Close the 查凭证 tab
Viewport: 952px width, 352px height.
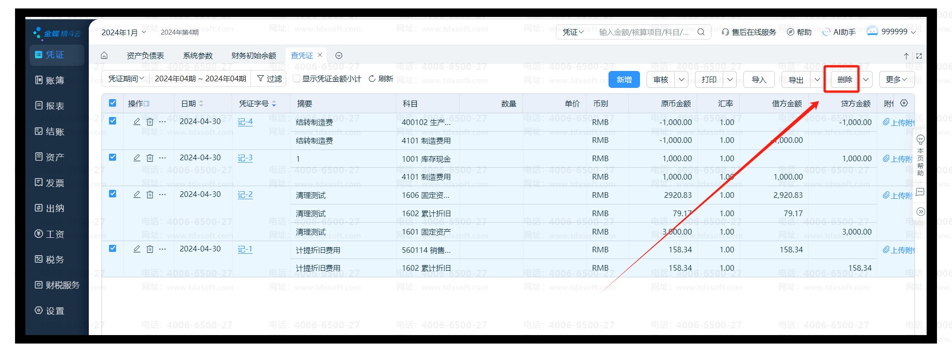320,55
